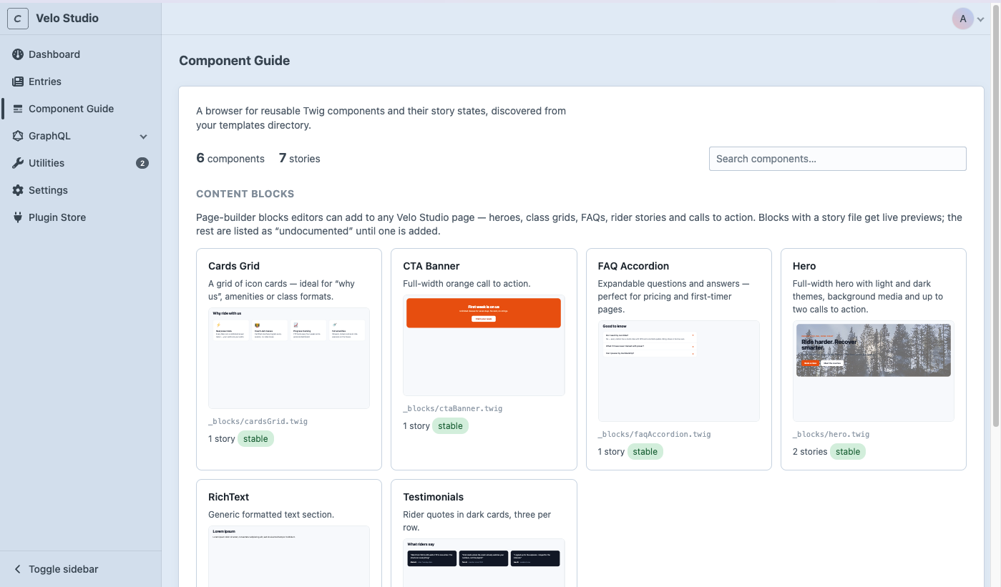Image resolution: width=1001 pixels, height=587 pixels.
Task: Click the _blocks/cardsGrid.twig path
Action: [258, 421]
